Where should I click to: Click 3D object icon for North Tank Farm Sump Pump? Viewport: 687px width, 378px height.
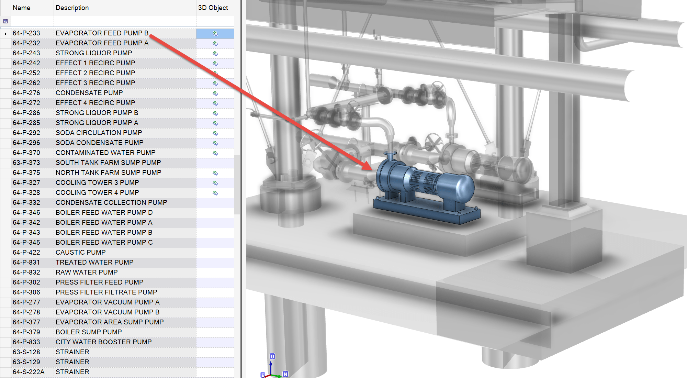coord(215,173)
